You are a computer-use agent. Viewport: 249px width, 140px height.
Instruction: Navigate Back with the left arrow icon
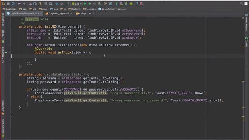(x=57, y=3)
